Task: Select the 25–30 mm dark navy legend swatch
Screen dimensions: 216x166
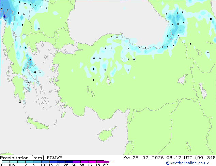Action: pyautogui.click(x=68, y=162)
